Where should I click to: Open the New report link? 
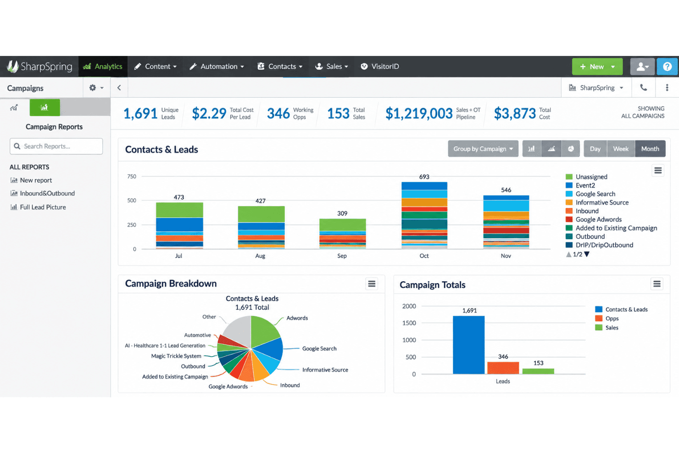click(x=31, y=180)
